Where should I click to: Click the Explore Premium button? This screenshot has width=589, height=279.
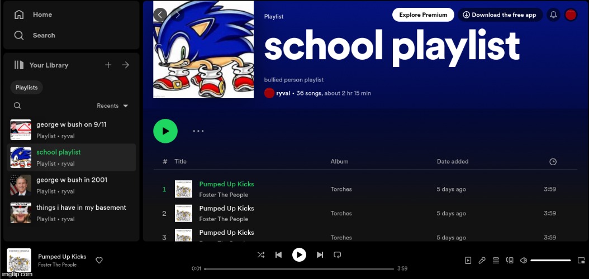click(423, 15)
